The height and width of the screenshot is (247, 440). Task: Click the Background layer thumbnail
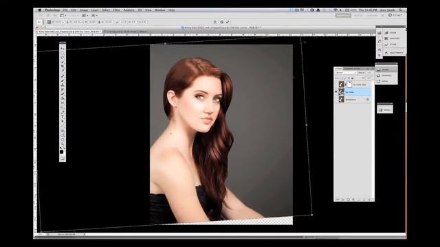pos(341,99)
